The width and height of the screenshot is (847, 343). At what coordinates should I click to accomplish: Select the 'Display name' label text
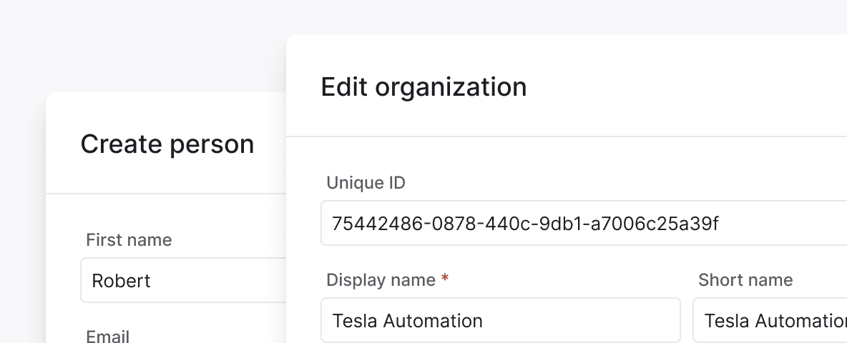[381, 280]
